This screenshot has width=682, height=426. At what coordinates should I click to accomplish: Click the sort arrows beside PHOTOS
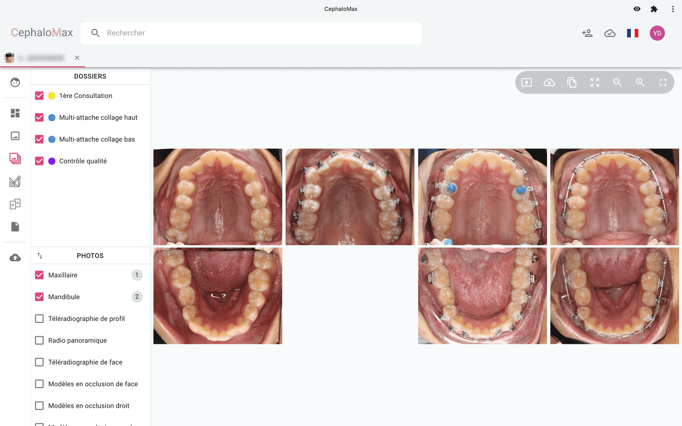(x=40, y=256)
